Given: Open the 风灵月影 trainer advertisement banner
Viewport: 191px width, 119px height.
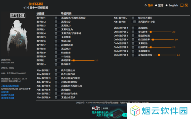Looking at the screenshot, I should pyautogui.click(x=109, y=111).
